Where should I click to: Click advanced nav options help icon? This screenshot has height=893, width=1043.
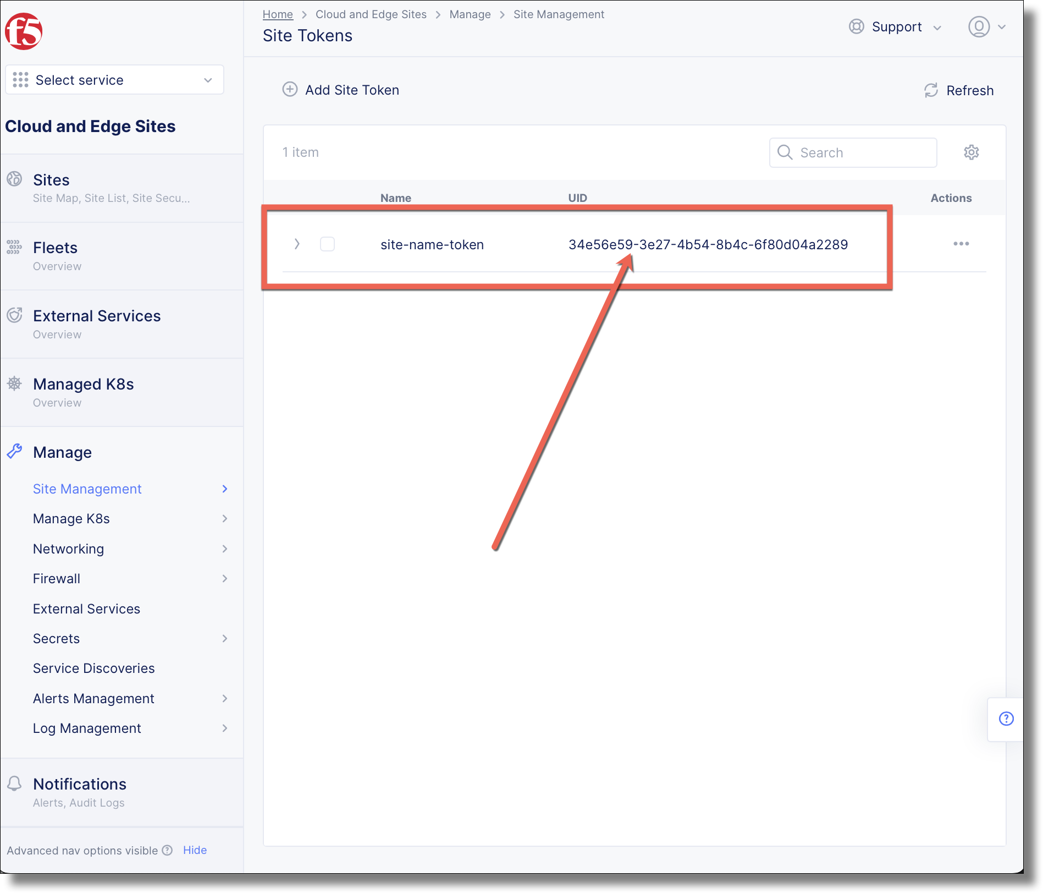point(167,850)
